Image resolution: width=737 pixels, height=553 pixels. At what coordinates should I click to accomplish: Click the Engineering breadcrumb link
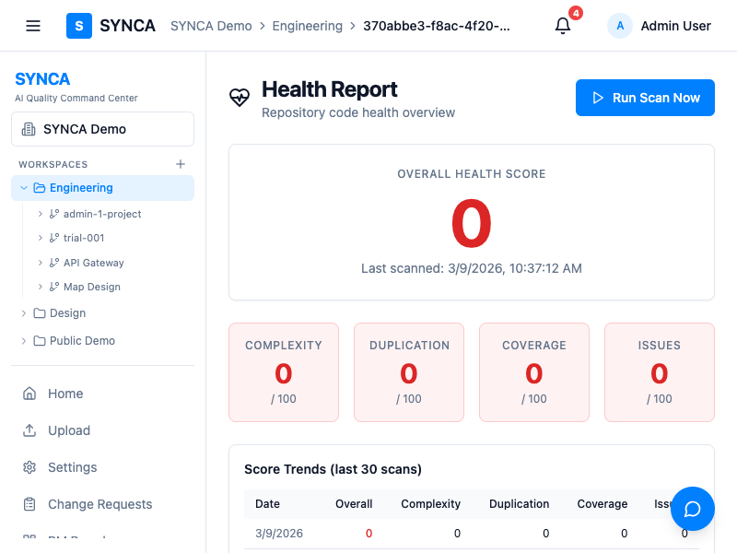click(307, 26)
